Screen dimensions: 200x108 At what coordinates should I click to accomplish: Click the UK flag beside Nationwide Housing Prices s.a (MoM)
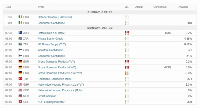click(x=20, y=90)
